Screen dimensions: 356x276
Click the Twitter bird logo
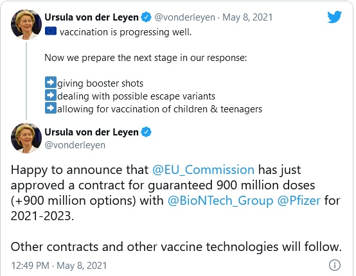(334, 17)
